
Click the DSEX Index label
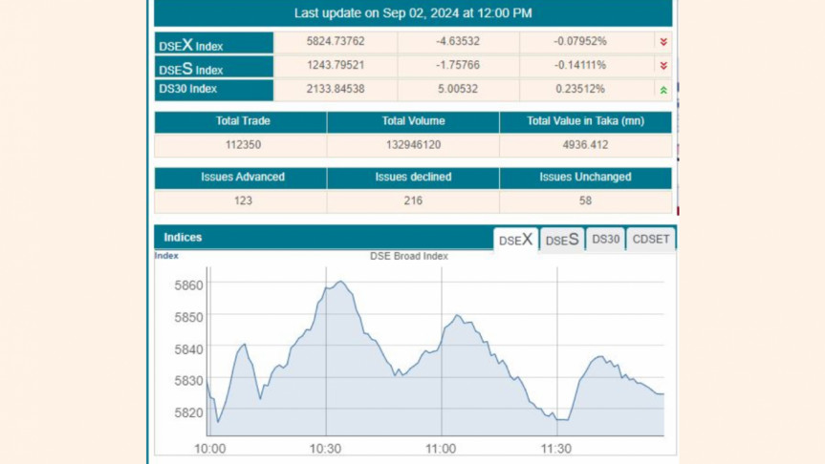pyautogui.click(x=191, y=45)
